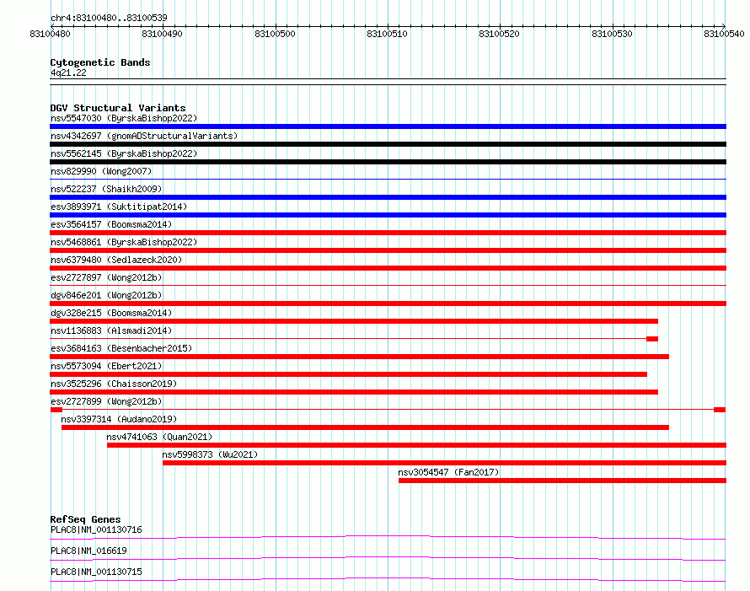Click the chr4:83100480..83100539 region label

[x=109, y=18]
